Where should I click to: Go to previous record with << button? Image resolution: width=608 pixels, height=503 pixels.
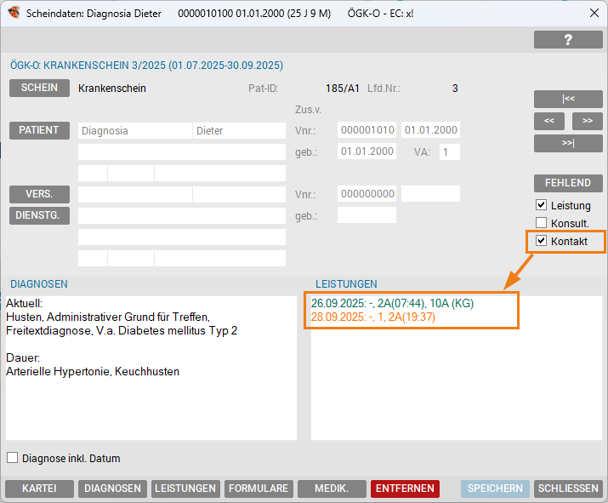click(548, 121)
